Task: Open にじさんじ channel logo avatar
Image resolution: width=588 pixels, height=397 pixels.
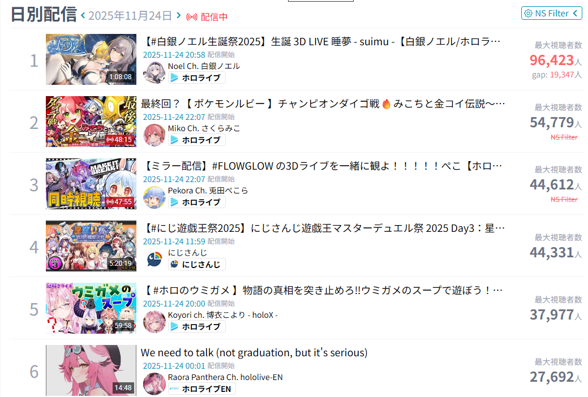Action: pos(154,259)
